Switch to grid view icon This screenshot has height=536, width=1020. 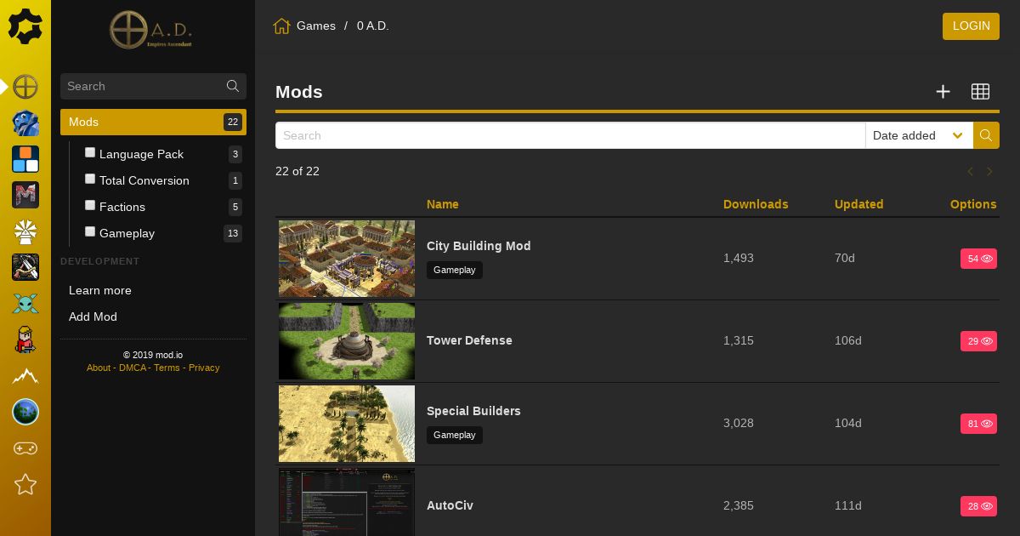tap(980, 92)
